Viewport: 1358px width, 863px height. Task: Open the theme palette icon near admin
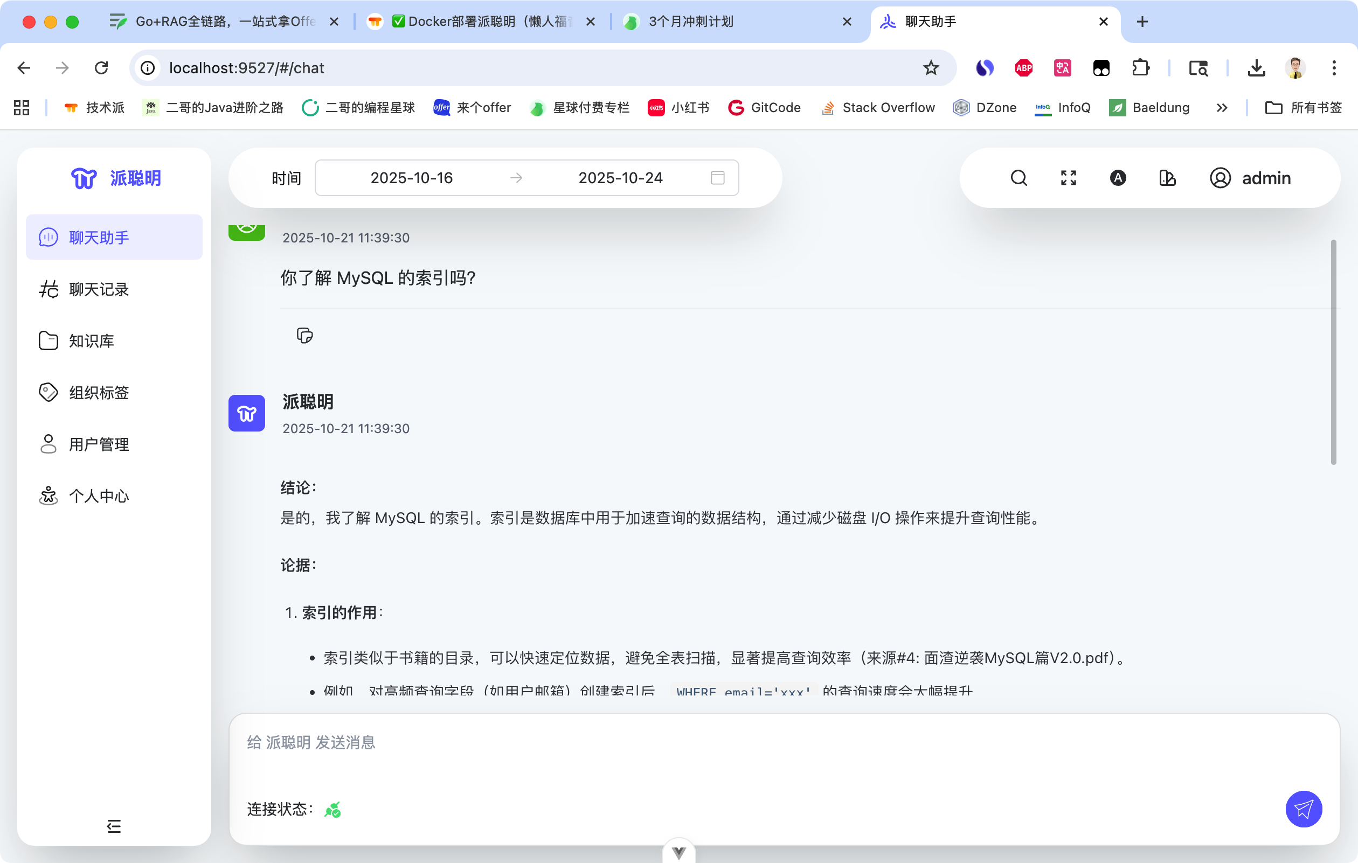coord(1167,178)
